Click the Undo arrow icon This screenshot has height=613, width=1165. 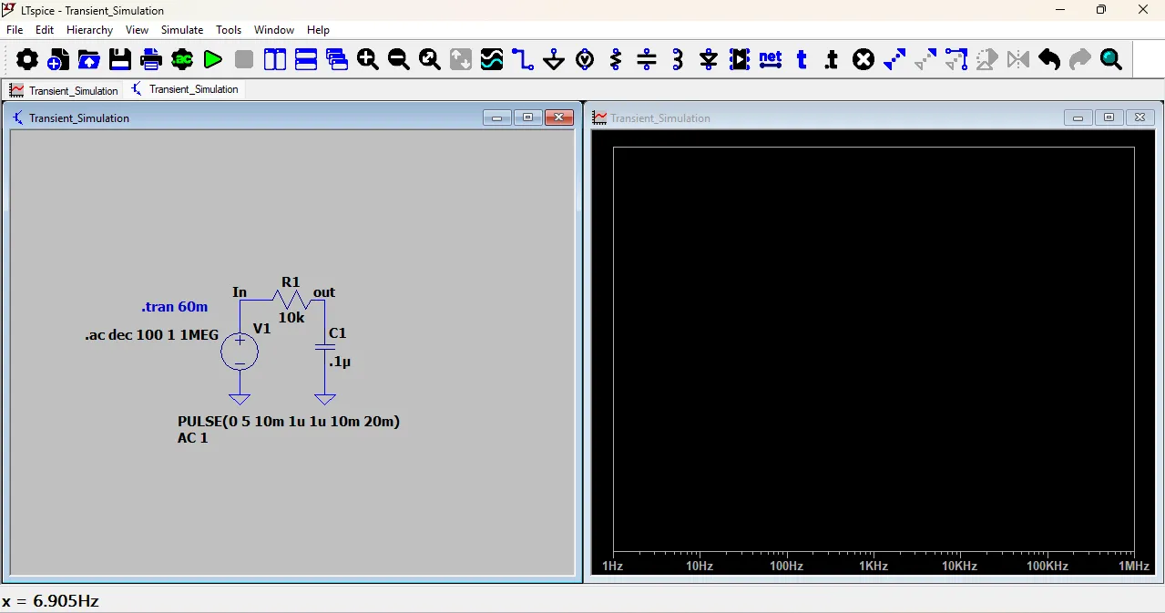1049,60
